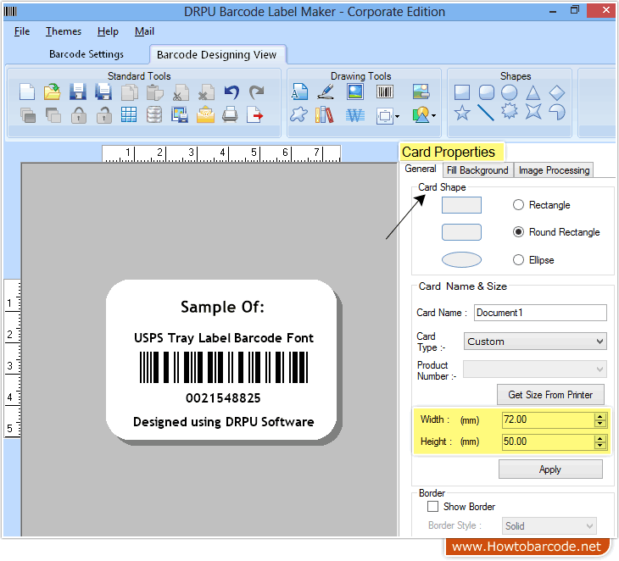Insert a picture with the Image tool
Image resolution: width=619 pixels, height=561 pixels.
(x=355, y=92)
